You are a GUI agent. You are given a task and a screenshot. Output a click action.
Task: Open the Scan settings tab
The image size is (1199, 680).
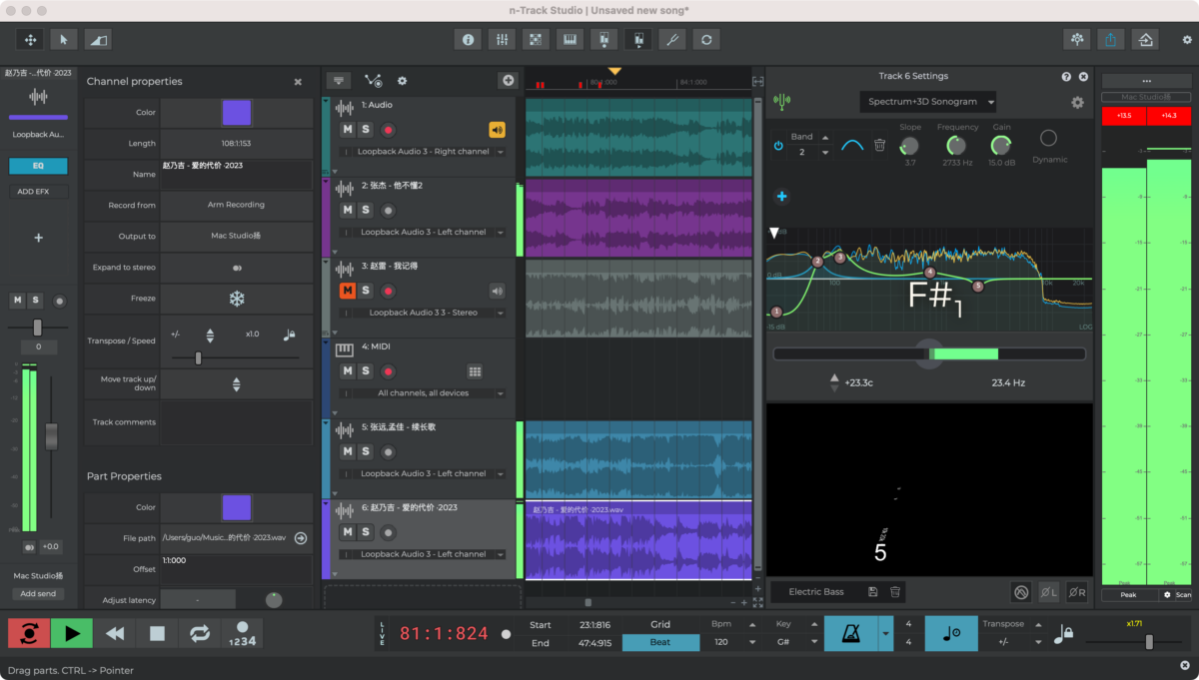1175,595
